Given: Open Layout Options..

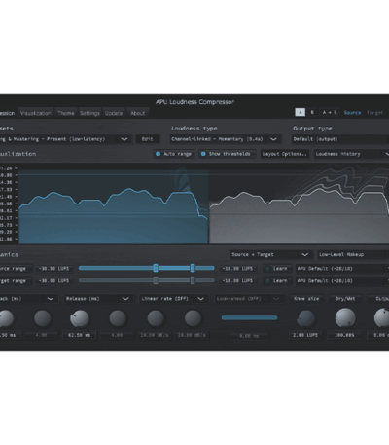Looking at the screenshot, I should coord(285,154).
